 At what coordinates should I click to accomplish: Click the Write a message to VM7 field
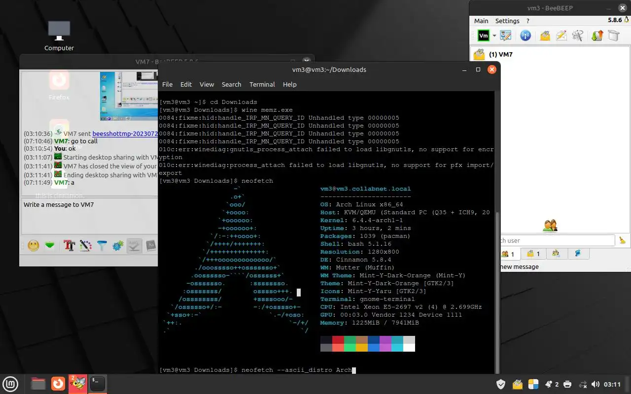tap(89, 216)
